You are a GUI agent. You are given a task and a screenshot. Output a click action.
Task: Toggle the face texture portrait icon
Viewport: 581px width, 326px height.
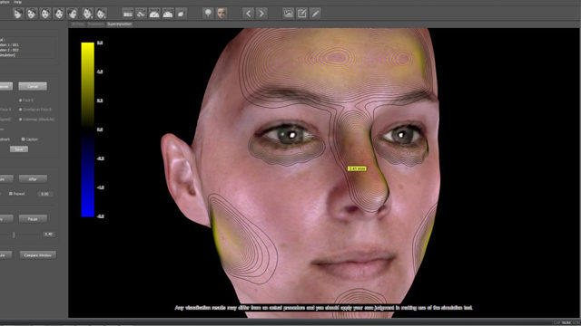222,14
